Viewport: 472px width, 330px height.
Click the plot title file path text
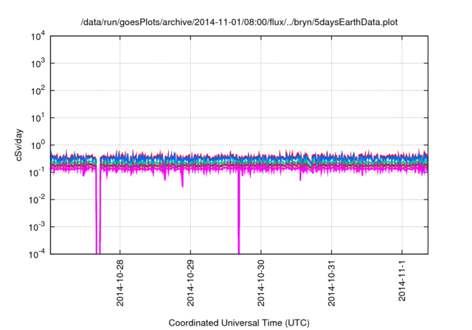coord(239,22)
